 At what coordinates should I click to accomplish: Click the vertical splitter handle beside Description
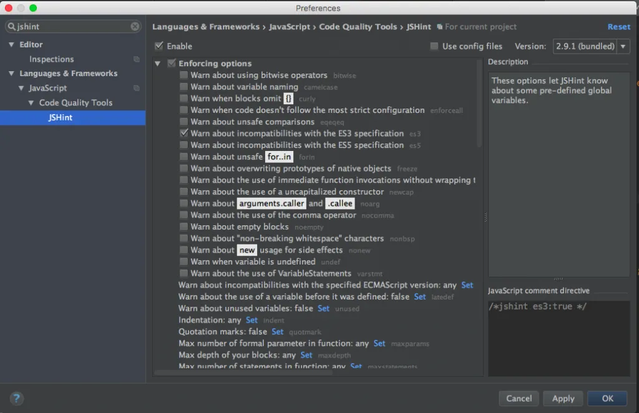tap(485, 217)
